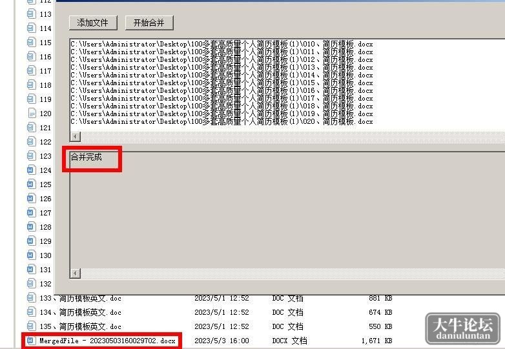Click the left arrow of file list scrollbar
The height and width of the screenshot is (349, 505).
point(75,136)
